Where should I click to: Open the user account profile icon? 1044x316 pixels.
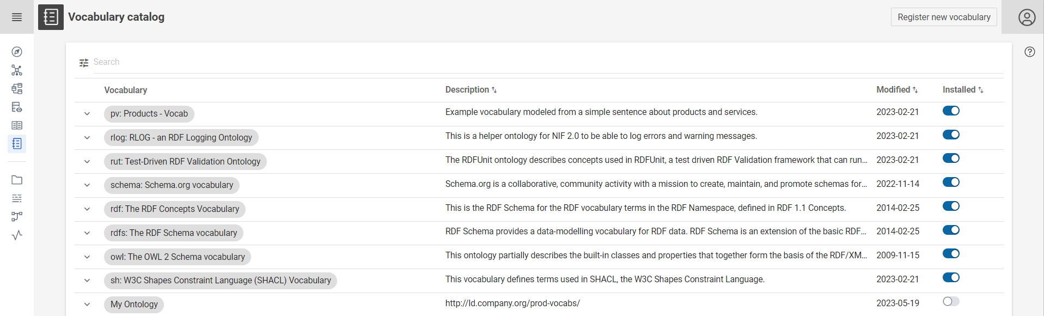(1027, 17)
